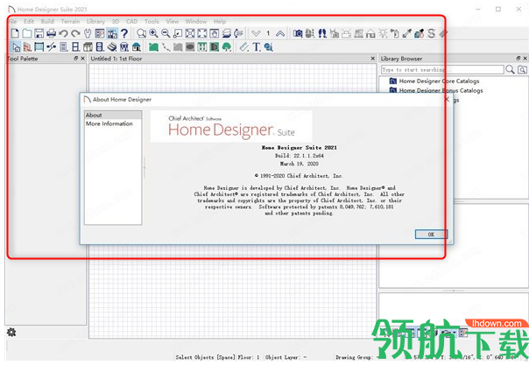Open the View menu
This screenshot has height=365, width=529.
[172, 21]
